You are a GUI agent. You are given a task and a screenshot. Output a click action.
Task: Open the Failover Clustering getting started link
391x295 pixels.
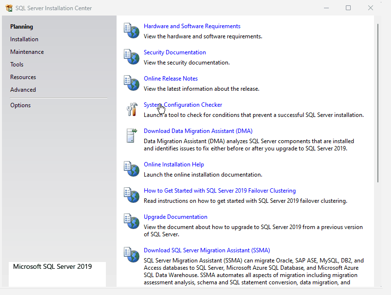tap(220, 191)
